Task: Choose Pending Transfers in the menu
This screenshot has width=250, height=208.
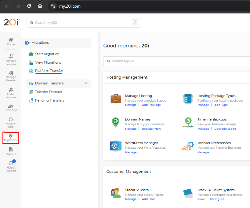Action: [49, 100]
